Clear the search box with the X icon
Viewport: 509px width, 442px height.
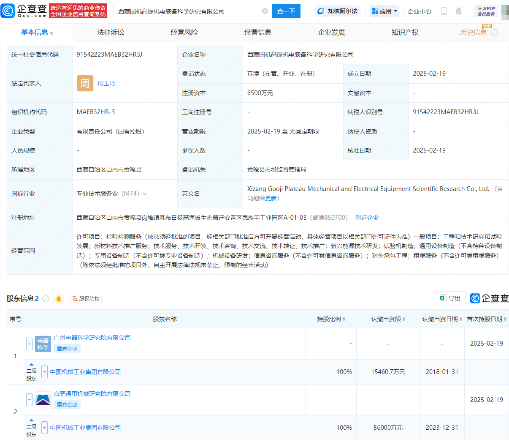(265, 11)
